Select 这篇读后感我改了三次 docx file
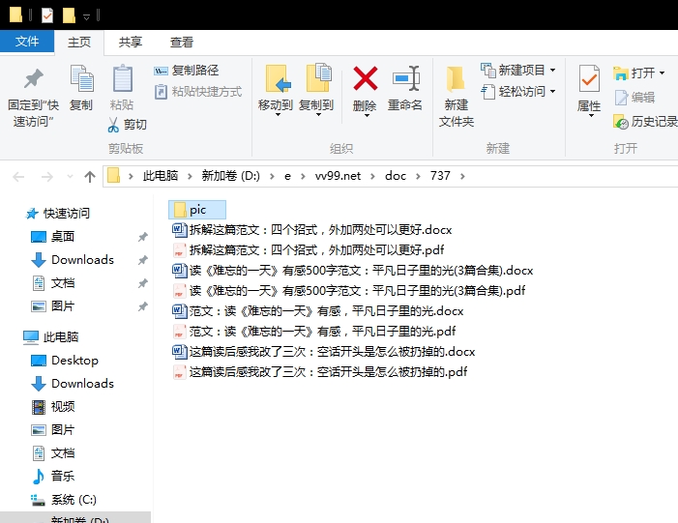The height and width of the screenshot is (523, 678). tap(323, 351)
